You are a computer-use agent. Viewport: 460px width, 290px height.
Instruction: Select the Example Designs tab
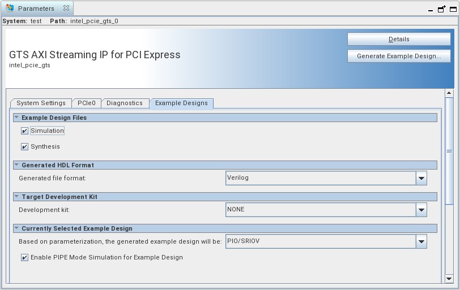click(181, 103)
